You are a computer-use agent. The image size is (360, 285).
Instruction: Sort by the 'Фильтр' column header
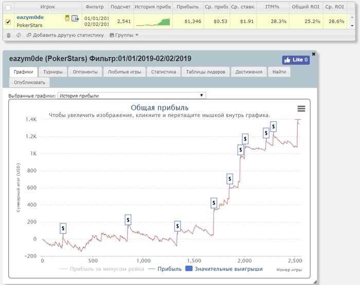[x=95, y=7]
